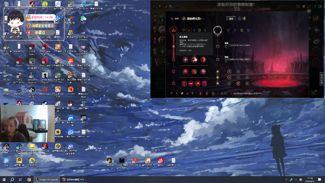Screen dimensions: 325x183
Task: Pick second-row left adaptive force shard
Action: tap(229, 77)
